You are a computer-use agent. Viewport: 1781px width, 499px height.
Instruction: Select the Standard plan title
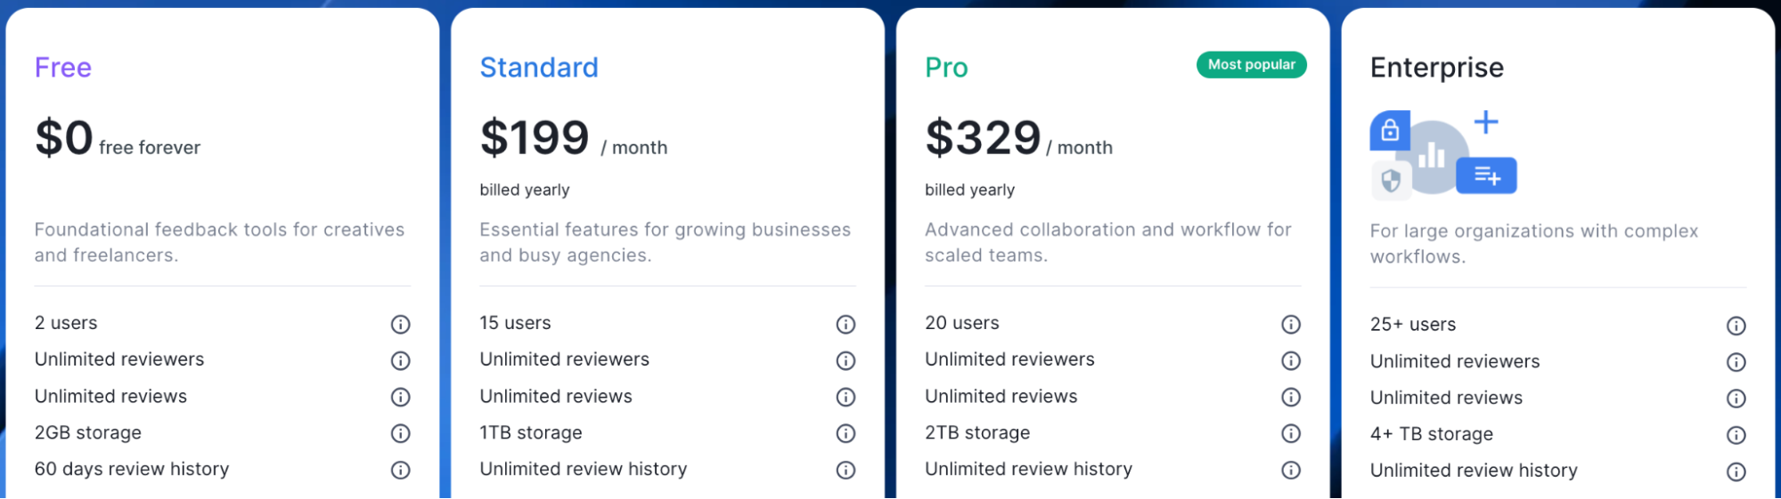(x=539, y=68)
